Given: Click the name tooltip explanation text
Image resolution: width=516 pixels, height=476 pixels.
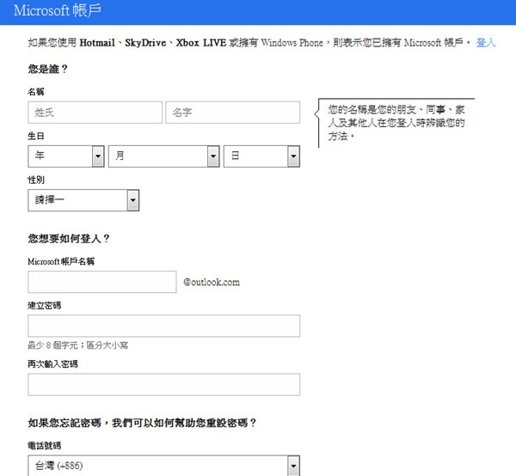Looking at the screenshot, I should coord(396,123).
